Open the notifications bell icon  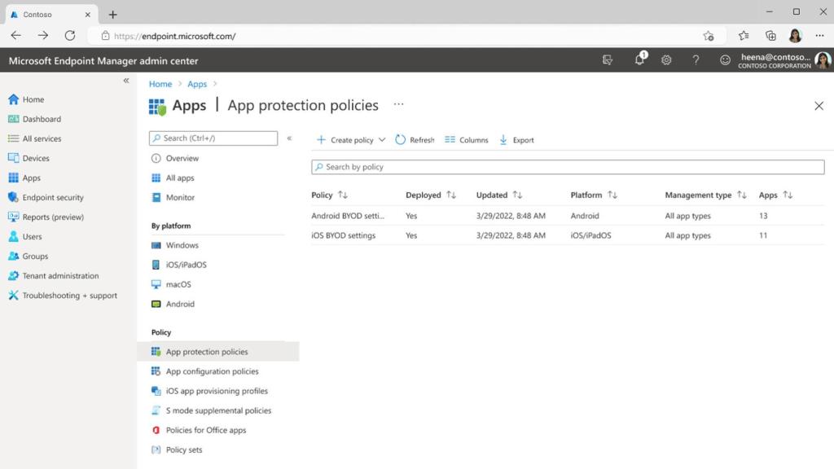[639, 59]
